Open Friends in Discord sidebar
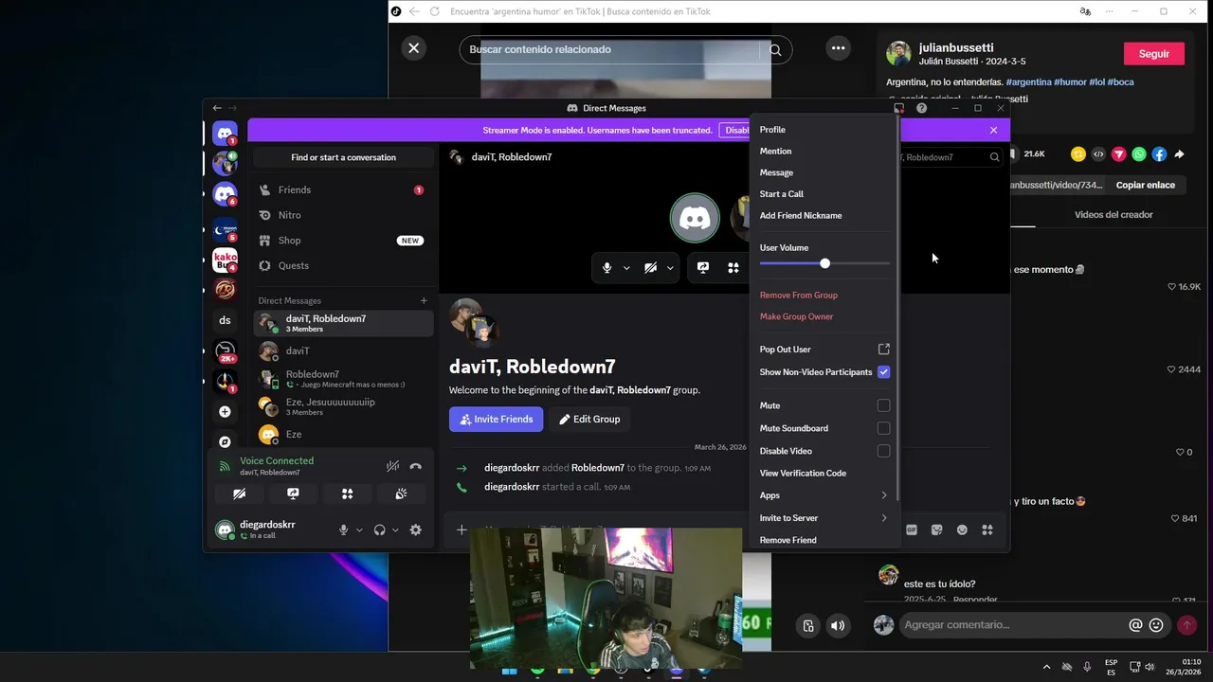The image size is (1213, 682). tap(341, 190)
